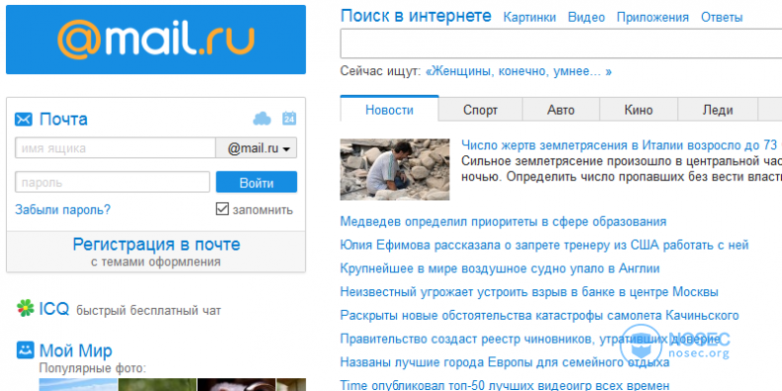Switch to the Кино tab
Viewport: 782px width, 391px height.
[638, 110]
